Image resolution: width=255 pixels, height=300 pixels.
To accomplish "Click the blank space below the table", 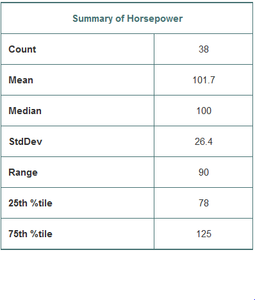I will [128, 275].
